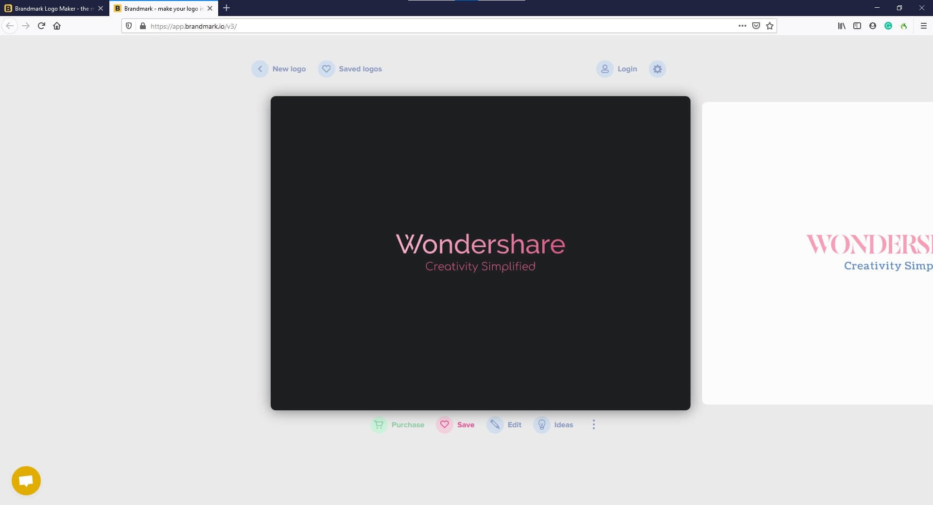The width and height of the screenshot is (933, 505).
Task: Open Saved logos heart icon
Action: (327, 69)
